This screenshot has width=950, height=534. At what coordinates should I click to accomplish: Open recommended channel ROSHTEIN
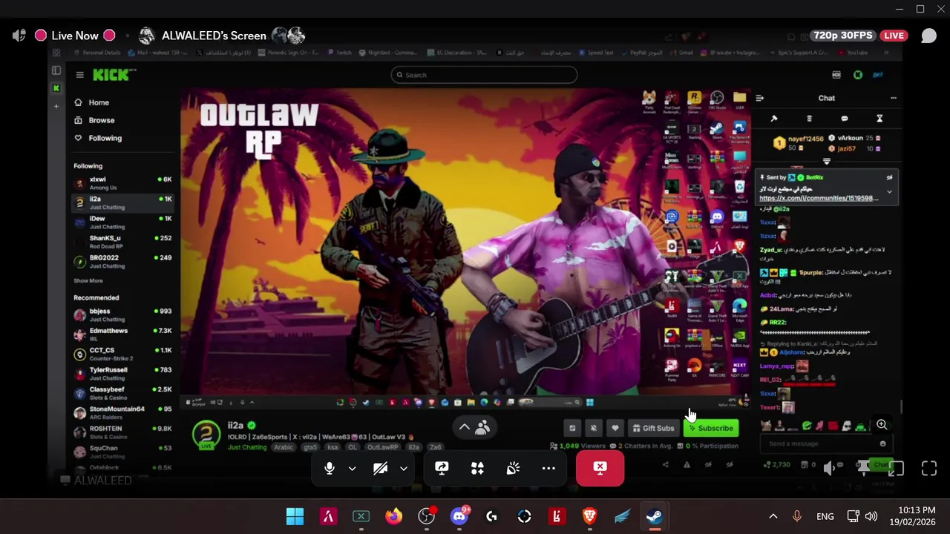(123, 432)
